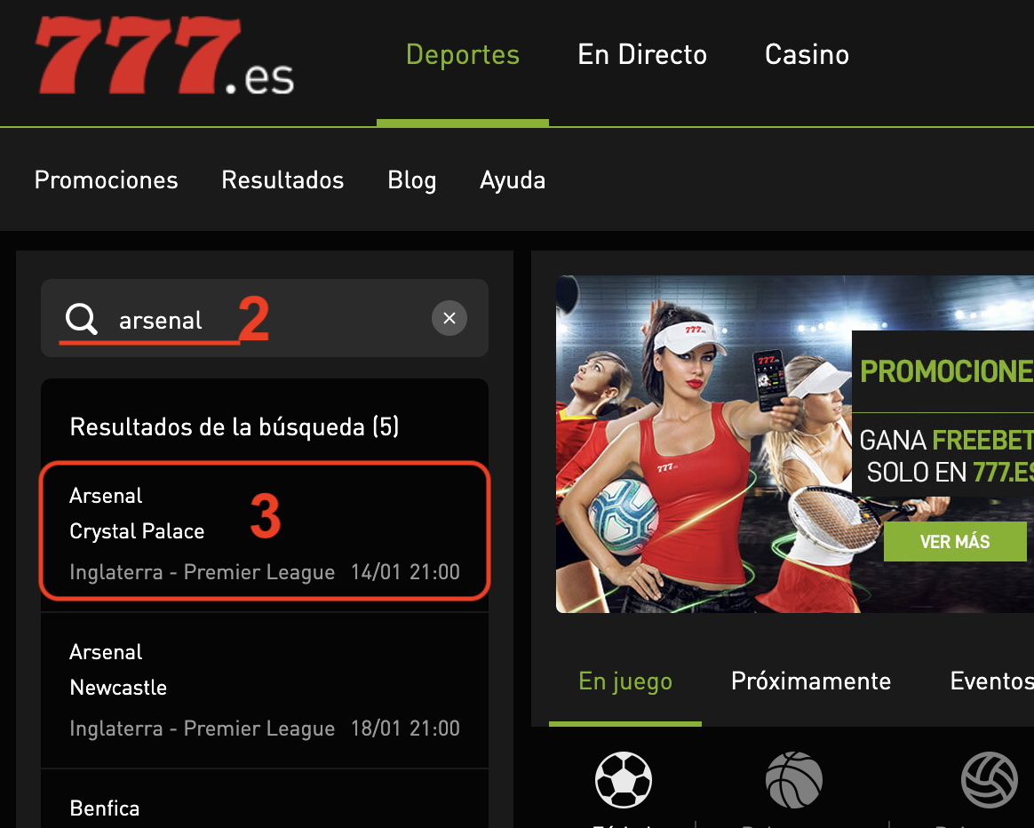Click the VER MÁS button
This screenshot has width=1034, height=828.
click(955, 541)
